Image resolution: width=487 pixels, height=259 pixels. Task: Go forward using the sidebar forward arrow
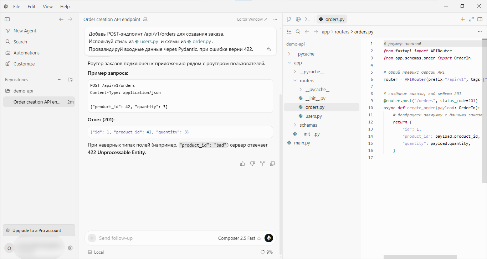(x=70, y=19)
